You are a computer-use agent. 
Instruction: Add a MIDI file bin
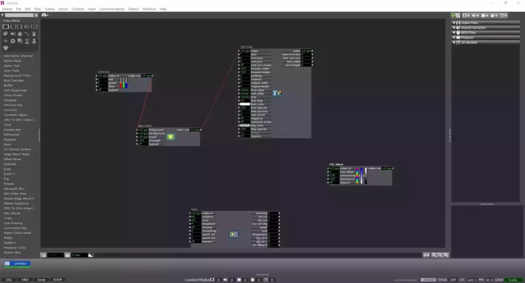tap(494, 15)
